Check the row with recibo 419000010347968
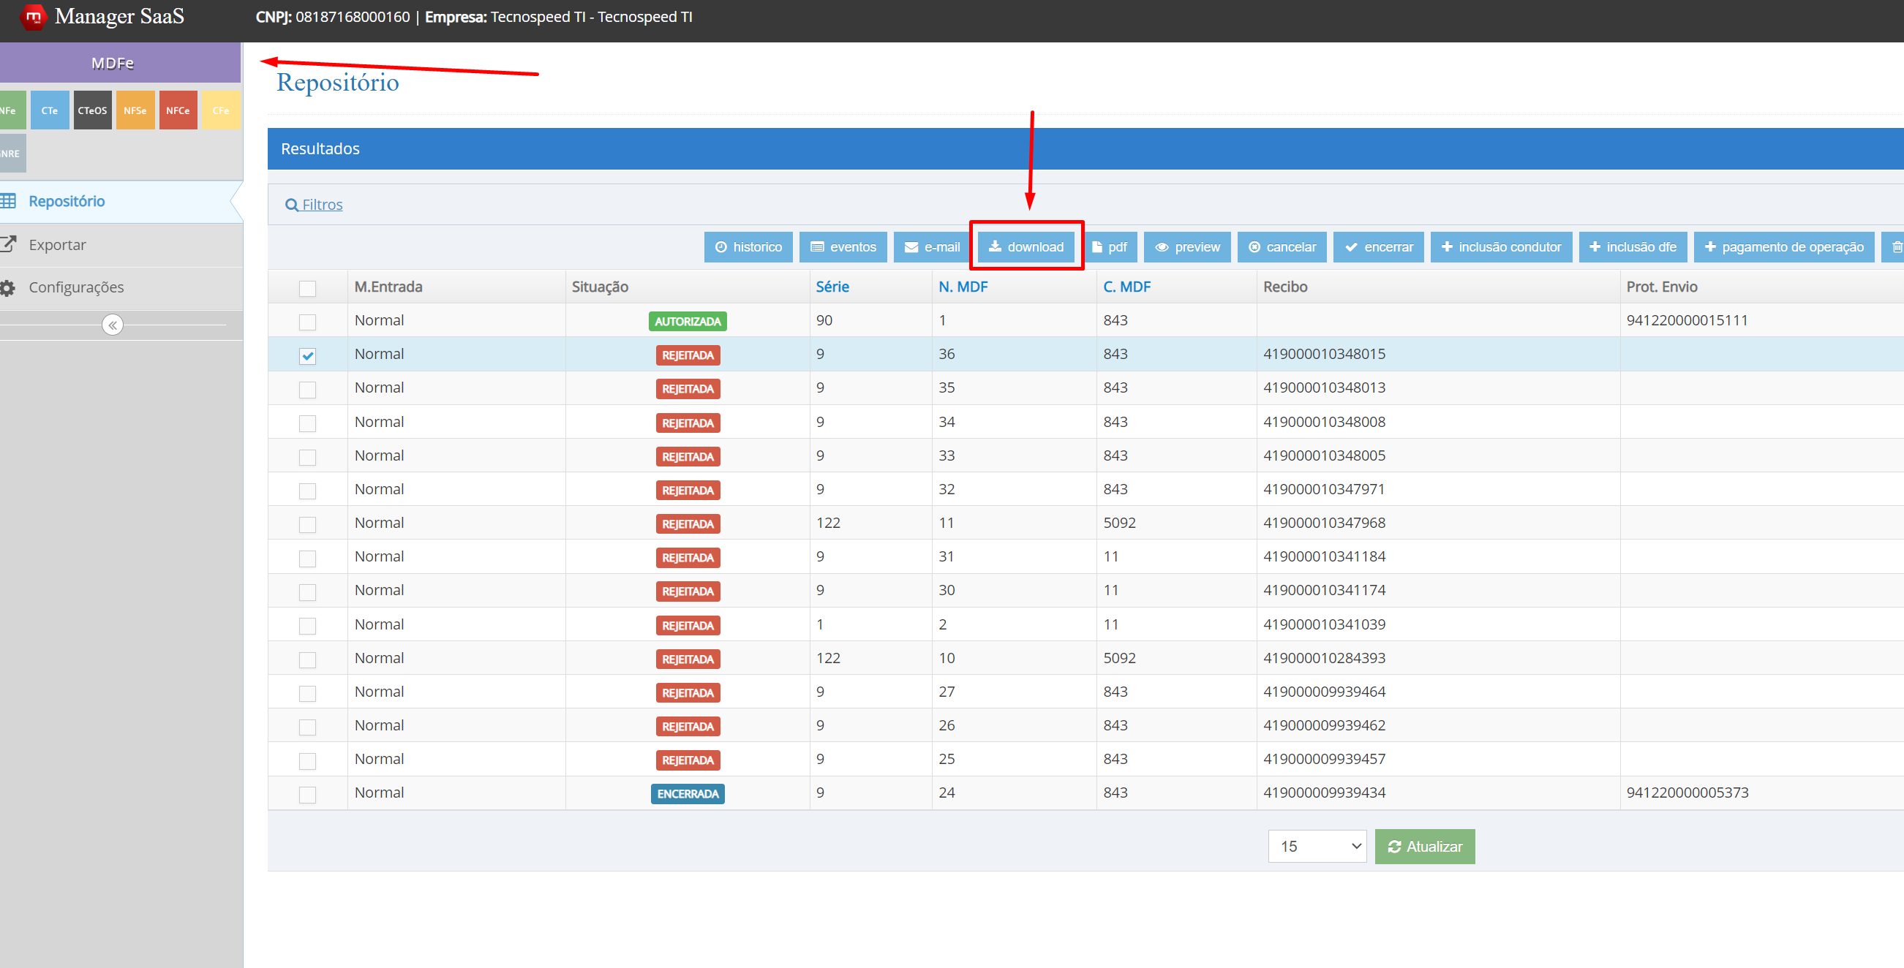 pos(307,525)
